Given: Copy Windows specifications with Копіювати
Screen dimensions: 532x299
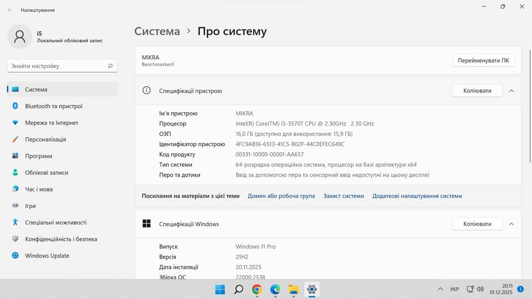Looking at the screenshot, I should 477,223.
